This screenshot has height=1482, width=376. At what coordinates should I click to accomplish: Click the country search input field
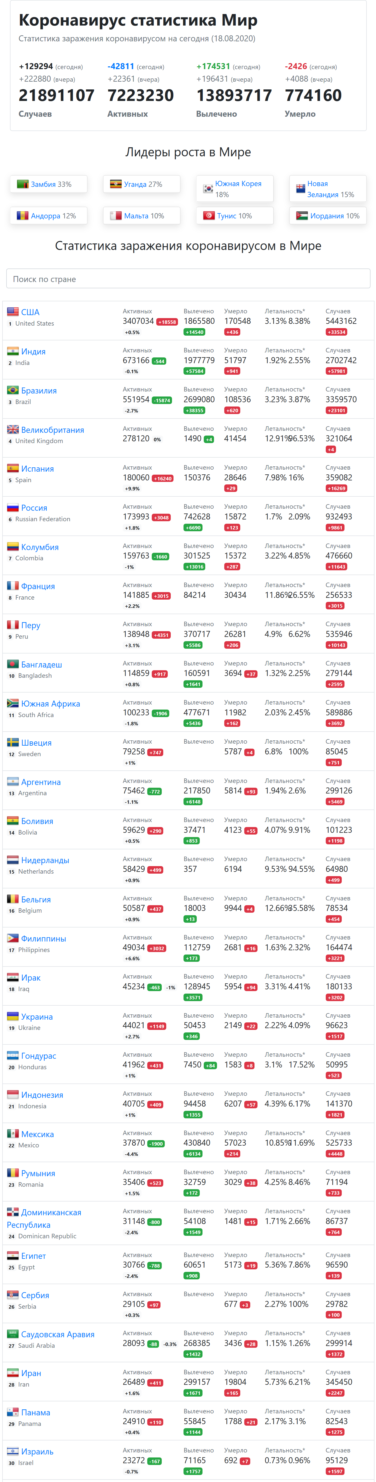point(188,279)
